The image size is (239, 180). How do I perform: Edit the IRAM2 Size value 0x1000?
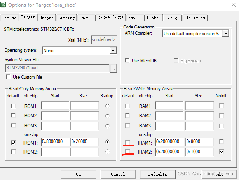click(199, 152)
